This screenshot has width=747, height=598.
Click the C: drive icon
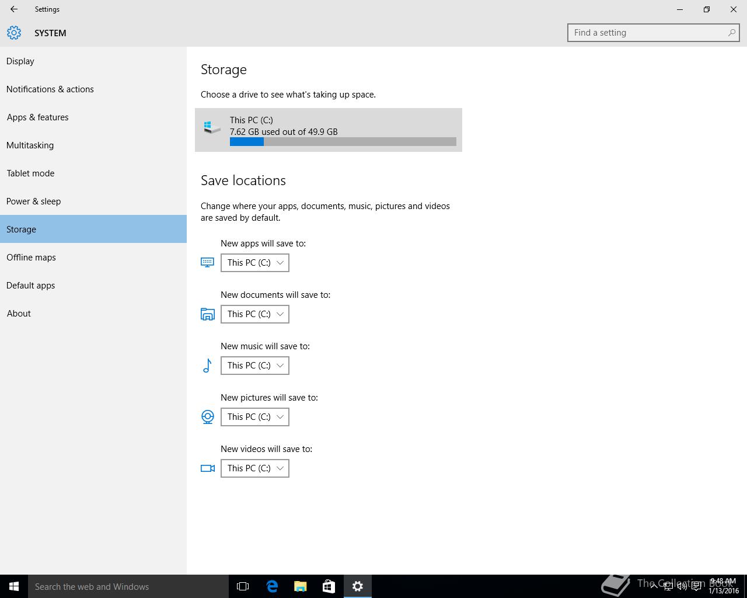pyautogui.click(x=212, y=127)
